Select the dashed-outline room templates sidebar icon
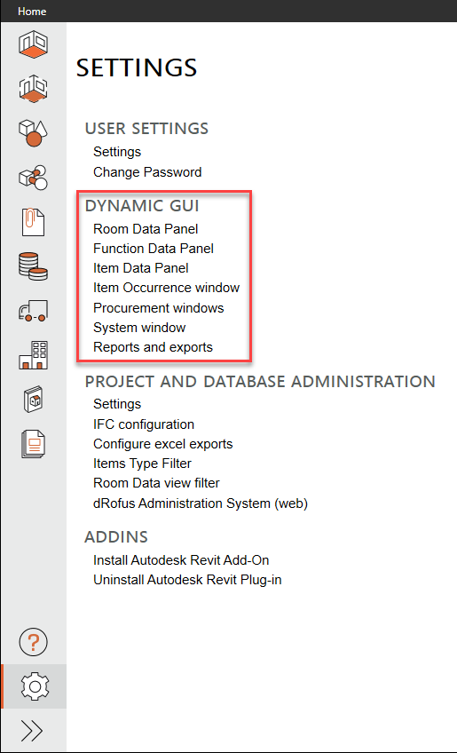 pyautogui.click(x=33, y=89)
